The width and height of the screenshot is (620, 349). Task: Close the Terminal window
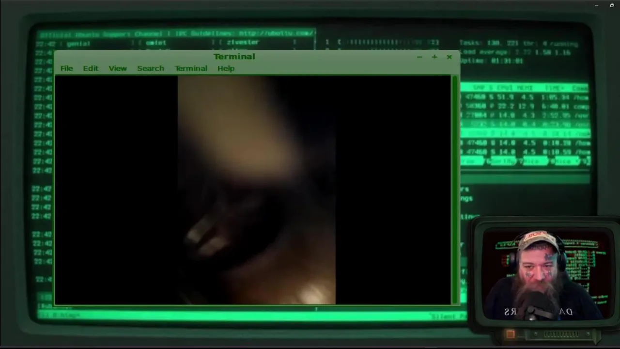(449, 57)
